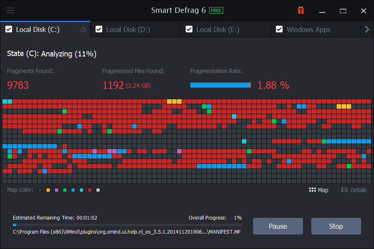Viewport: 374px width, 249px height.
Task: Uncheck the Local Disk (C:) checkbox
Action: pos(9,29)
